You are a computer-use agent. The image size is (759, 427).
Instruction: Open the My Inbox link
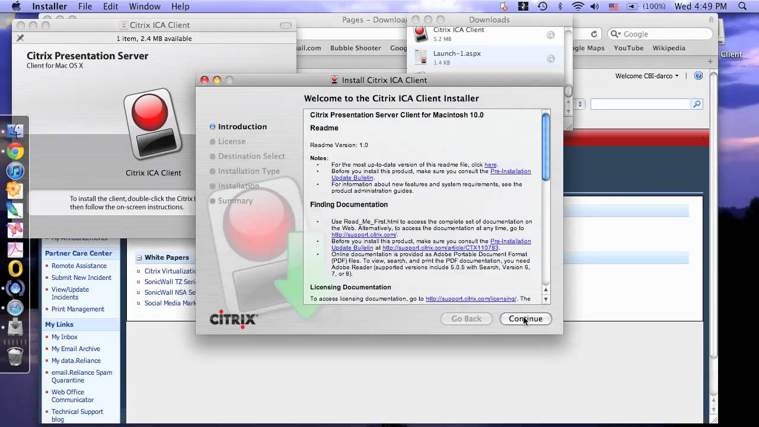coord(65,337)
